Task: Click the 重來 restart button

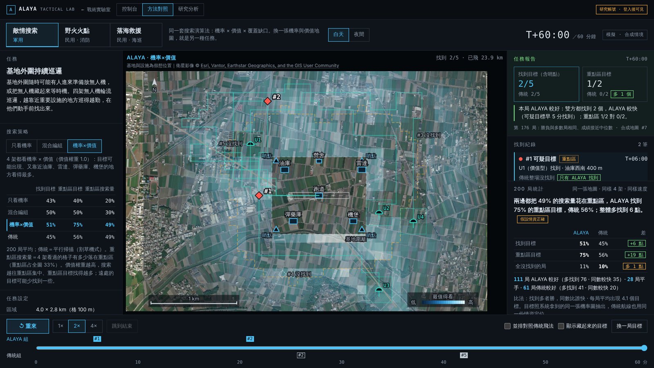Action: pos(28,326)
